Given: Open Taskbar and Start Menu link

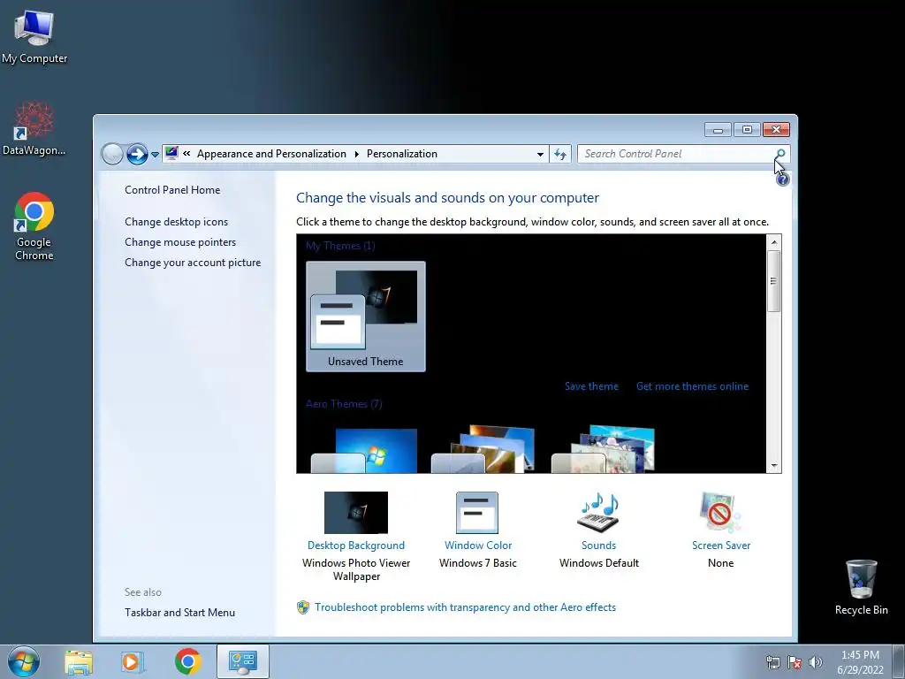Looking at the screenshot, I should (x=179, y=613).
